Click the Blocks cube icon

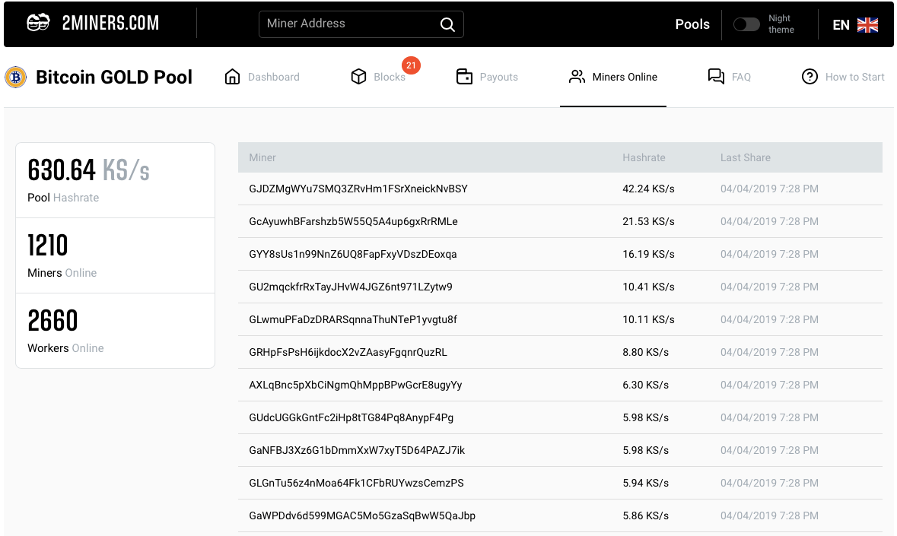click(358, 77)
